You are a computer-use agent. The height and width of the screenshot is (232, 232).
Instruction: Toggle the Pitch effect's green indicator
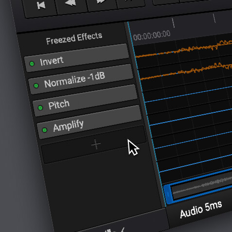pyautogui.click(x=40, y=107)
